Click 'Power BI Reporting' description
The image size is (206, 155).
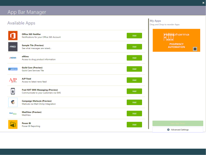coord(31,126)
